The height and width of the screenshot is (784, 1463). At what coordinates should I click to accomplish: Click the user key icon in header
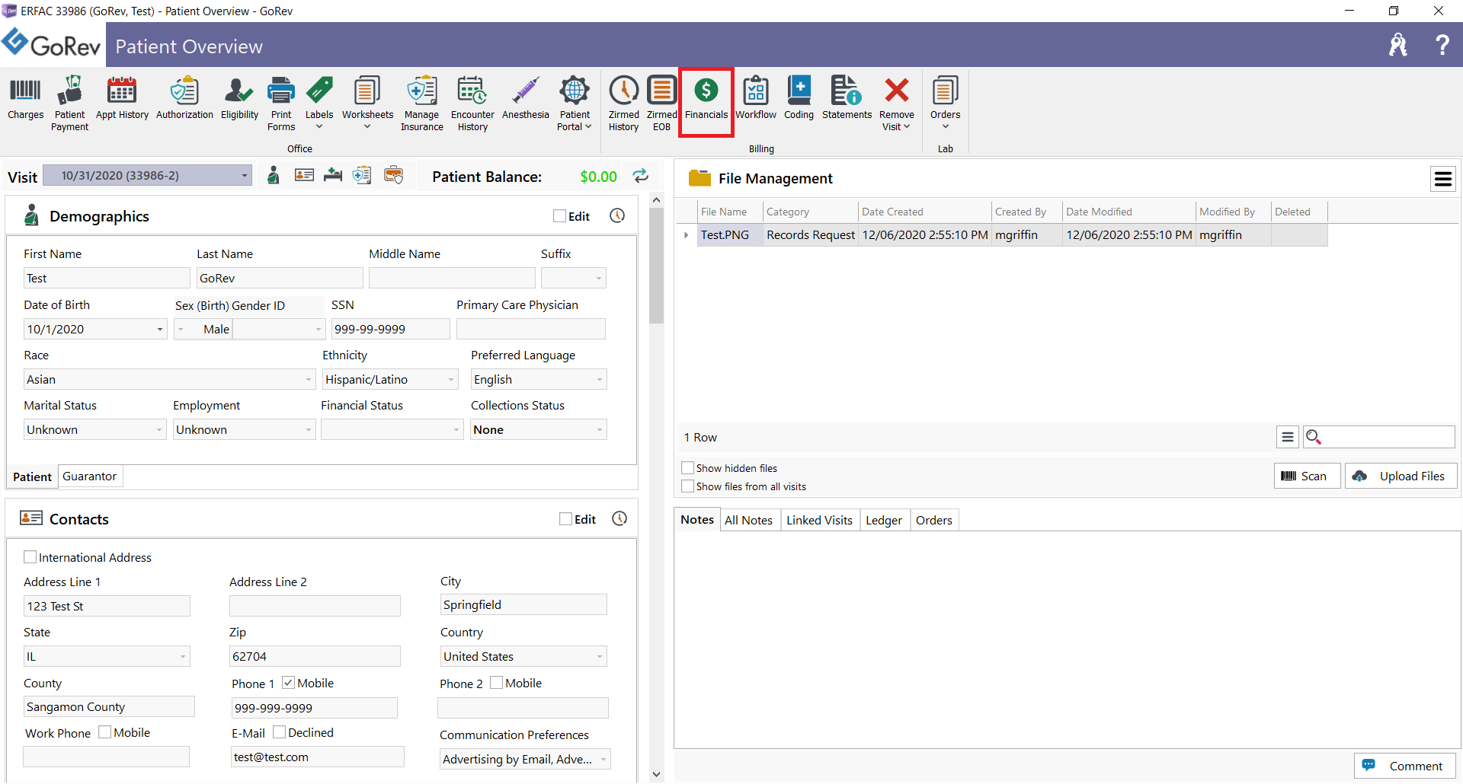point(1397,45)
